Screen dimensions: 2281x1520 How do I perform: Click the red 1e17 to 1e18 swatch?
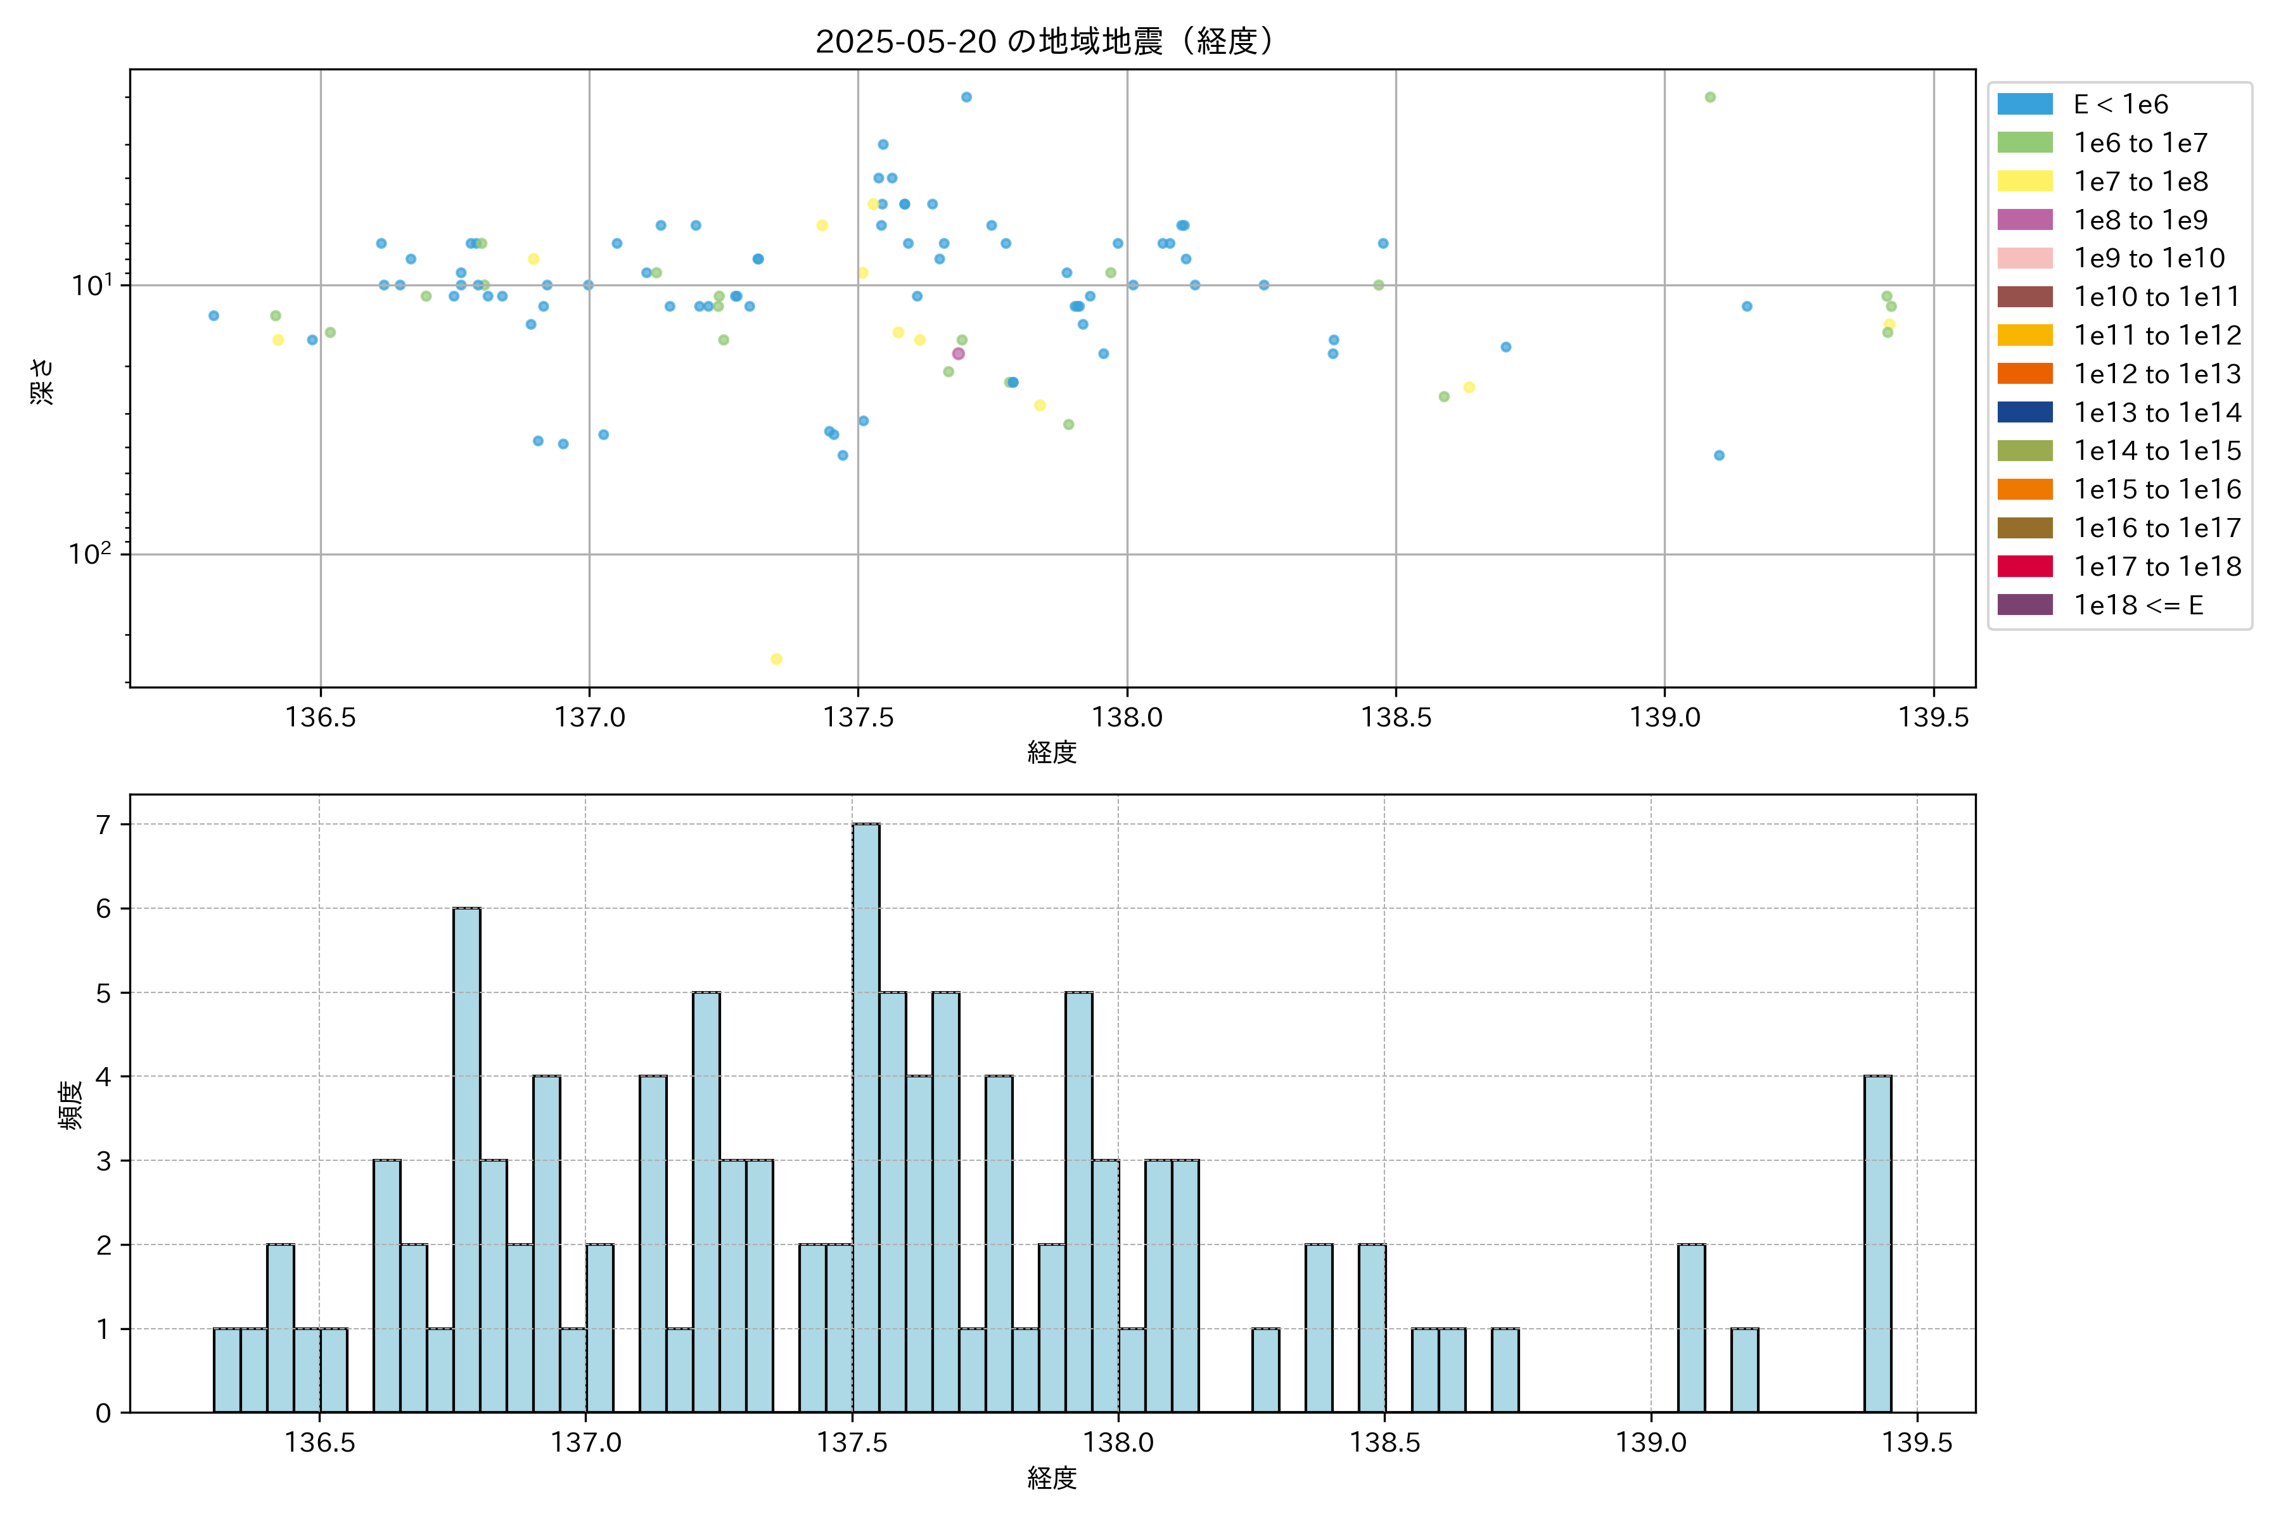(x=2024, y=566)
